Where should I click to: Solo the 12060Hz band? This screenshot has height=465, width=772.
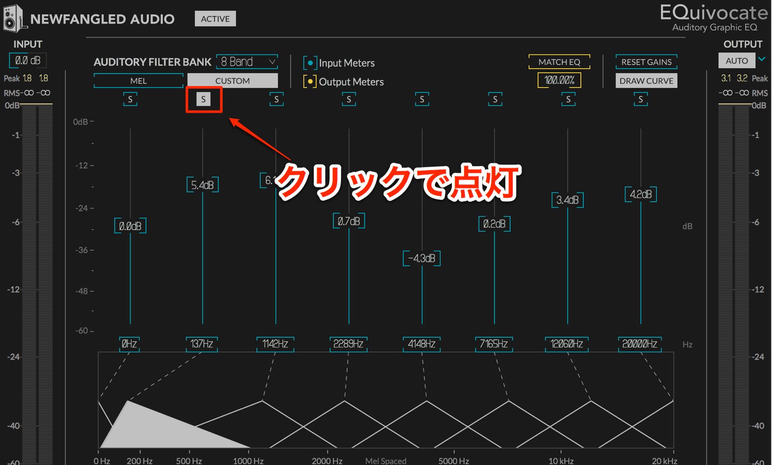[x=568, y=99]
